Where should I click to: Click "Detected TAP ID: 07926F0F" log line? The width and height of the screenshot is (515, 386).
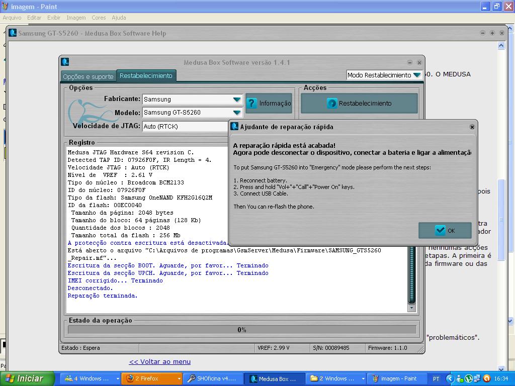[140, 160]
